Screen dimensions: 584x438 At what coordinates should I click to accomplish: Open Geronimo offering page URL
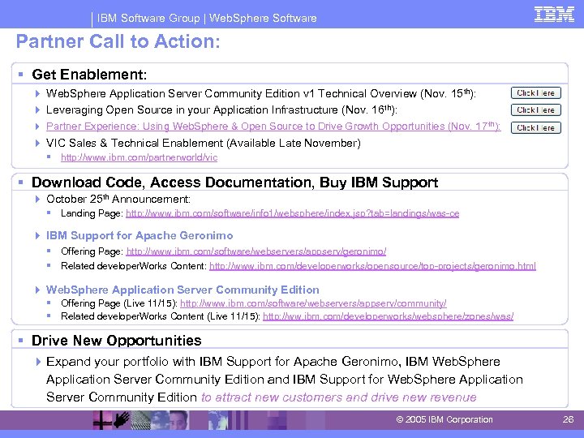(x=256, y=251)
